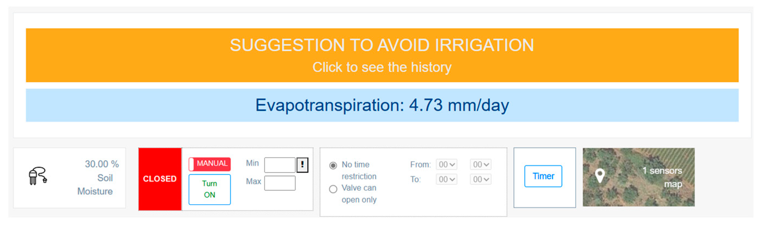Screen dimensions: 759x226
Task: Click the location pin icon on the map
Action: pos(600,176)
